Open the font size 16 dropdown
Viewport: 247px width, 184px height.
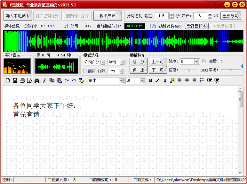(142, 81)
